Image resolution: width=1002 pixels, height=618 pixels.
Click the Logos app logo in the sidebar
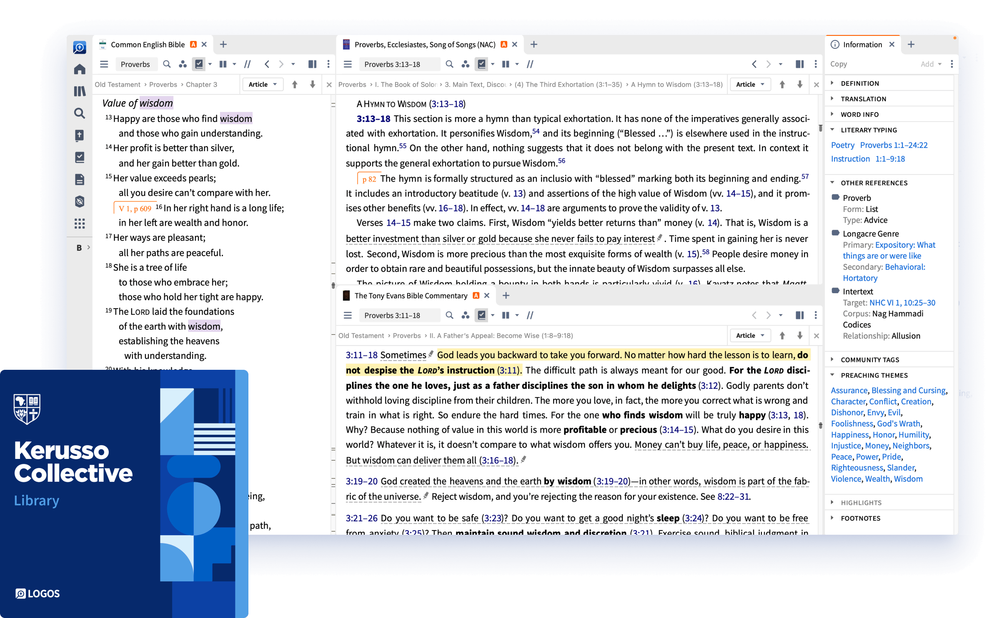pos(80,47)
